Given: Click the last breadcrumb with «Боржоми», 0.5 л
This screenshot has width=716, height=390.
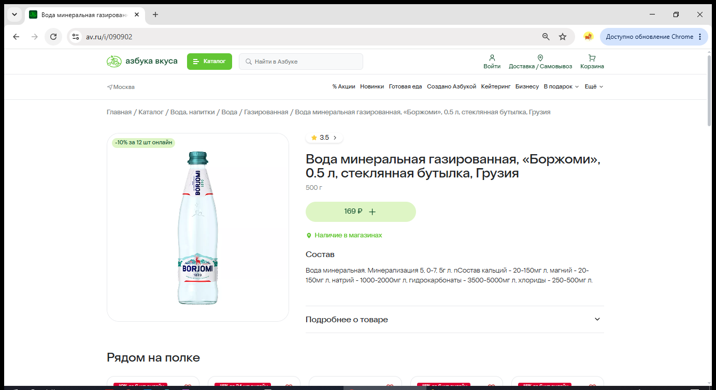Looking at the screenshot, I should tap(423, 112).
